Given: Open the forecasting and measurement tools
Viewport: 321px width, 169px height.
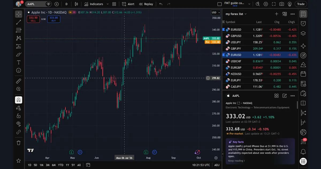Looking at the screenshot, I should pyautogui.click(x=18, y=46).
